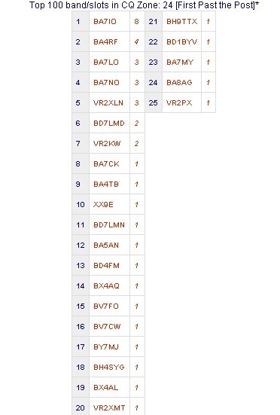The height and width of the screenshot is (415, 280).
Task: Click slot count 8 for BA7IO
Action: (137, 22)
